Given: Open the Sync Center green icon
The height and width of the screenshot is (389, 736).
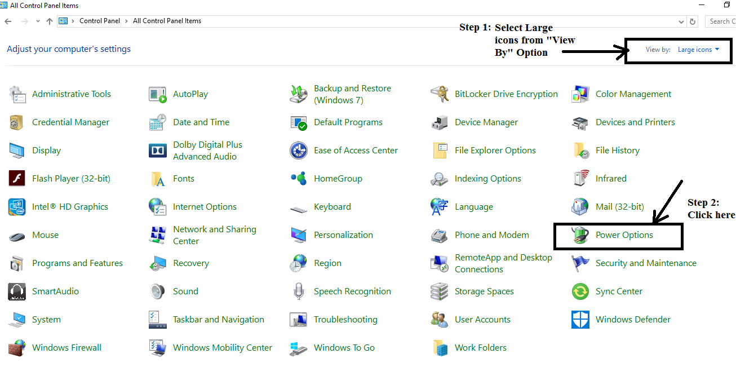Looking at the screenshot, I should [x=580, y=291].
